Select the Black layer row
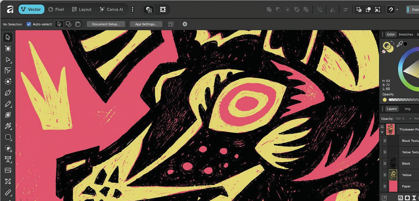This screenshot has height=201, width=419. pyautogui.click(x=399, y=163)
